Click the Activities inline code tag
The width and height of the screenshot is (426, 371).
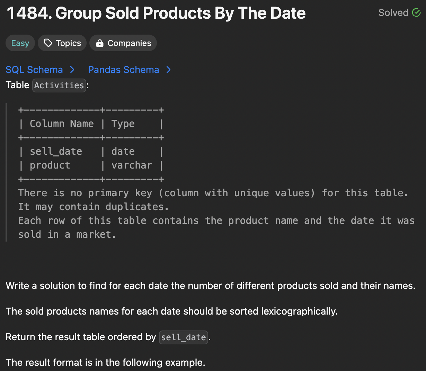[x=59, y=85]
